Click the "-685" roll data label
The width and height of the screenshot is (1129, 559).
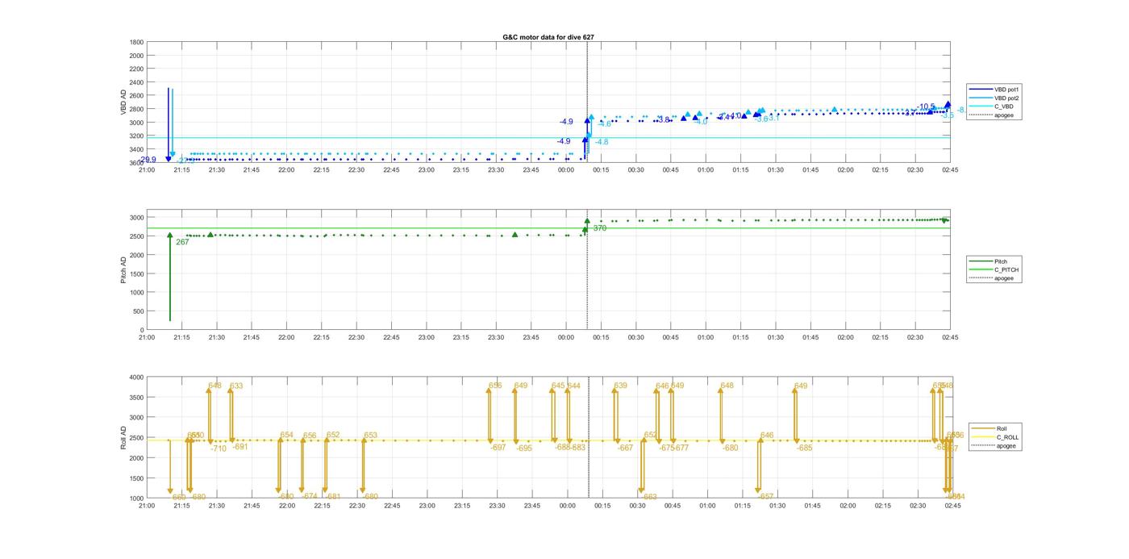804,448
